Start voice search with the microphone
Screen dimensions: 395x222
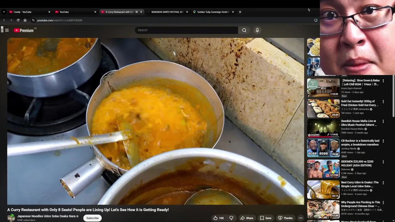(257, 30)
